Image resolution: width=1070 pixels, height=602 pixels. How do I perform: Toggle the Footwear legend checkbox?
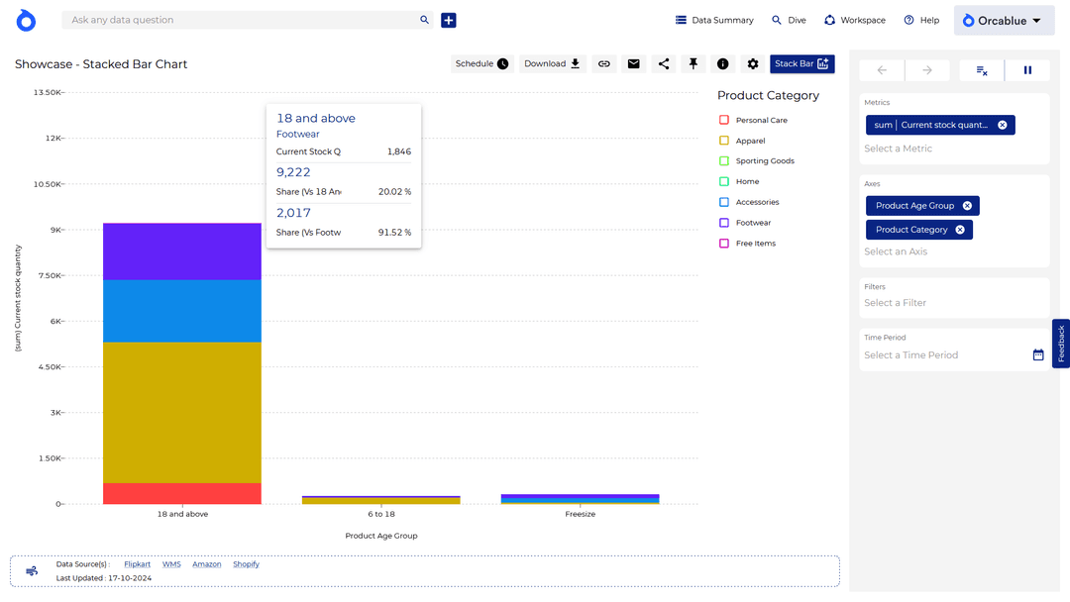click(724, 223)
